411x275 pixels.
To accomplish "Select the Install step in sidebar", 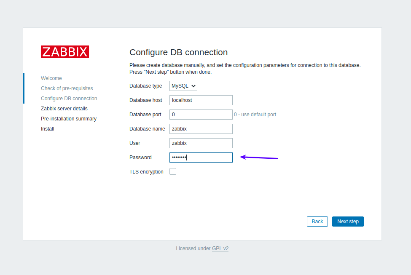I will [x=48, y=129].
